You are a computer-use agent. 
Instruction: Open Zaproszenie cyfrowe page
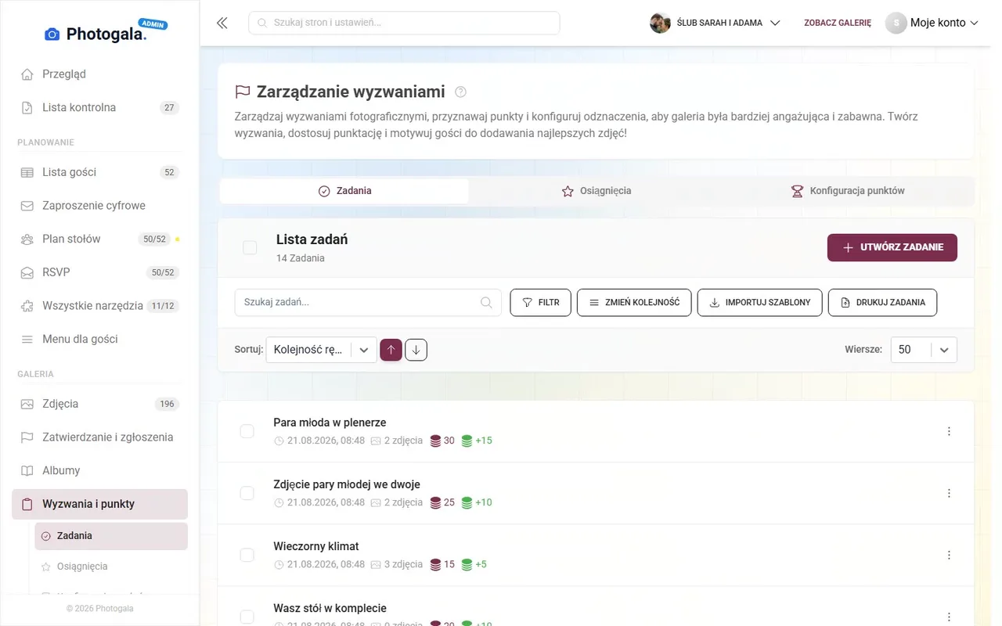point(99,206)
